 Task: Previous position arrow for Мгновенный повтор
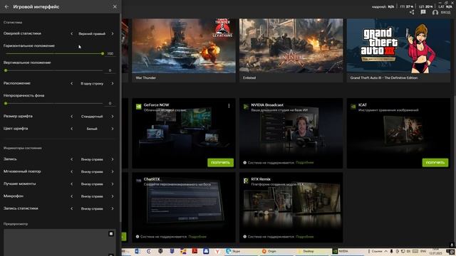[x=72, y=172]
